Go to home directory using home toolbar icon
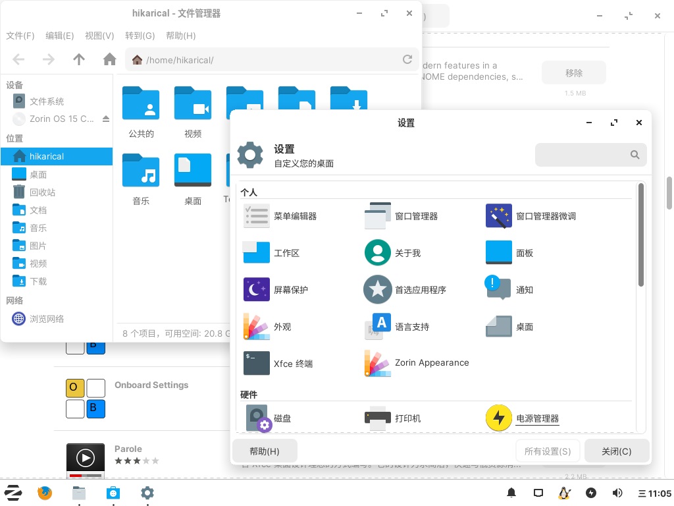 pyautogui.click(x=109, y=59)
